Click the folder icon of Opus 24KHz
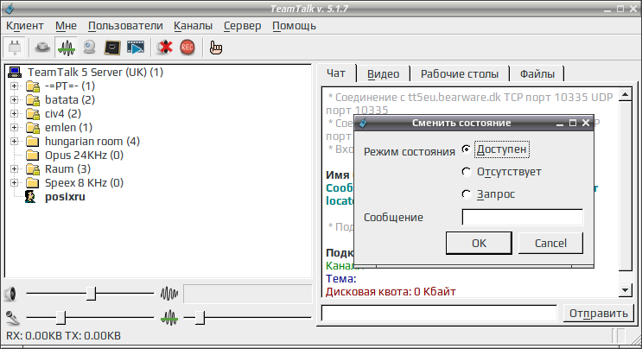Viewport: 642px width, 349px height. pyautogui.click(x=33, y=155)
